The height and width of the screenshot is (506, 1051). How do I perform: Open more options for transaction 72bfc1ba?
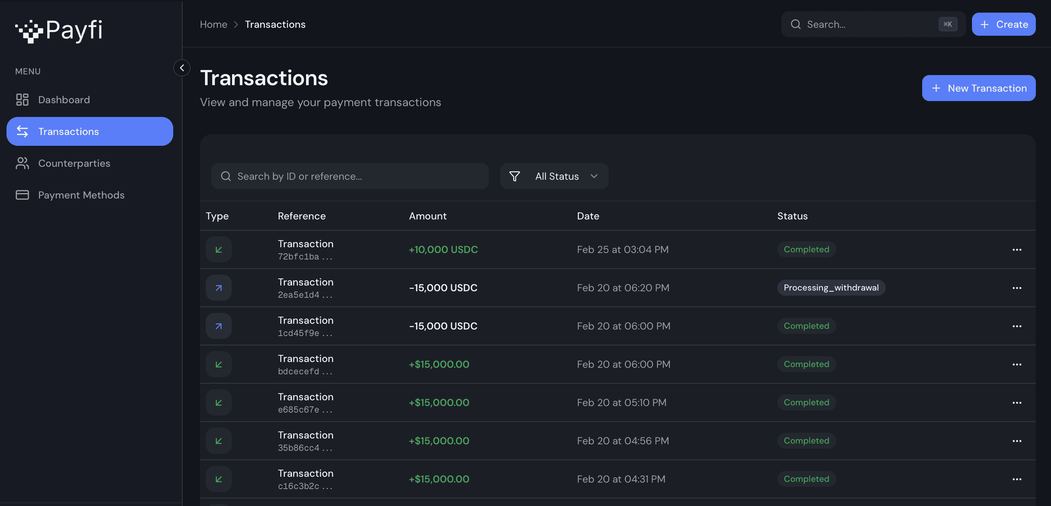(x=1016, y=249)
